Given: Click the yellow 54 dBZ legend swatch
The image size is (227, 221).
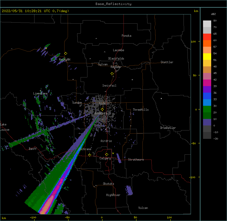Looking at the screenshot, I should pyautogui.click(x=207, y=56).
